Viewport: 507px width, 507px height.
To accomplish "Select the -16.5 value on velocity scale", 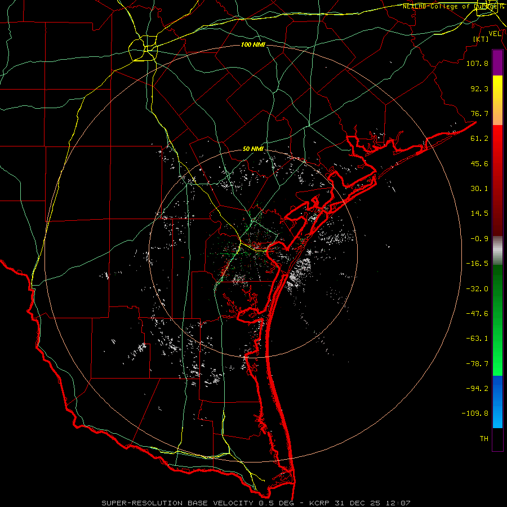I will 477,264.
